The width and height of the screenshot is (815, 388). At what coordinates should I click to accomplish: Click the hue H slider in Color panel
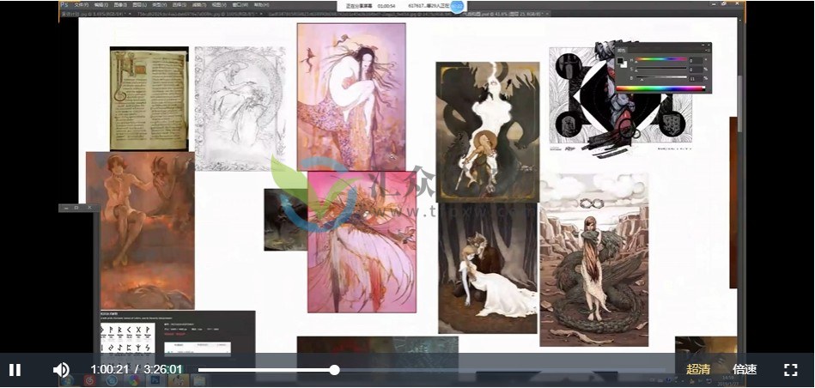click(661, 59)
